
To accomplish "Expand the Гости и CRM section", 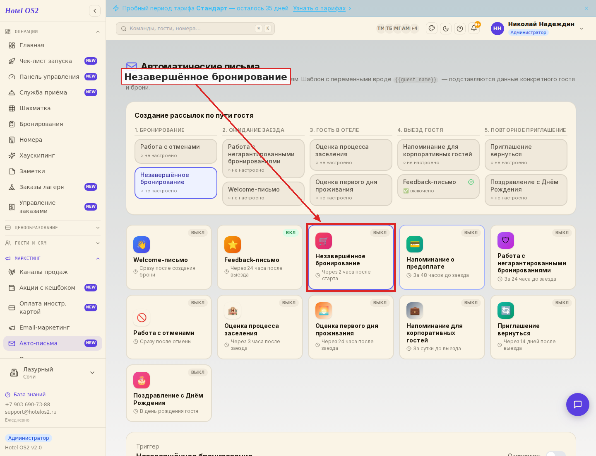I will tap(53, 243).
